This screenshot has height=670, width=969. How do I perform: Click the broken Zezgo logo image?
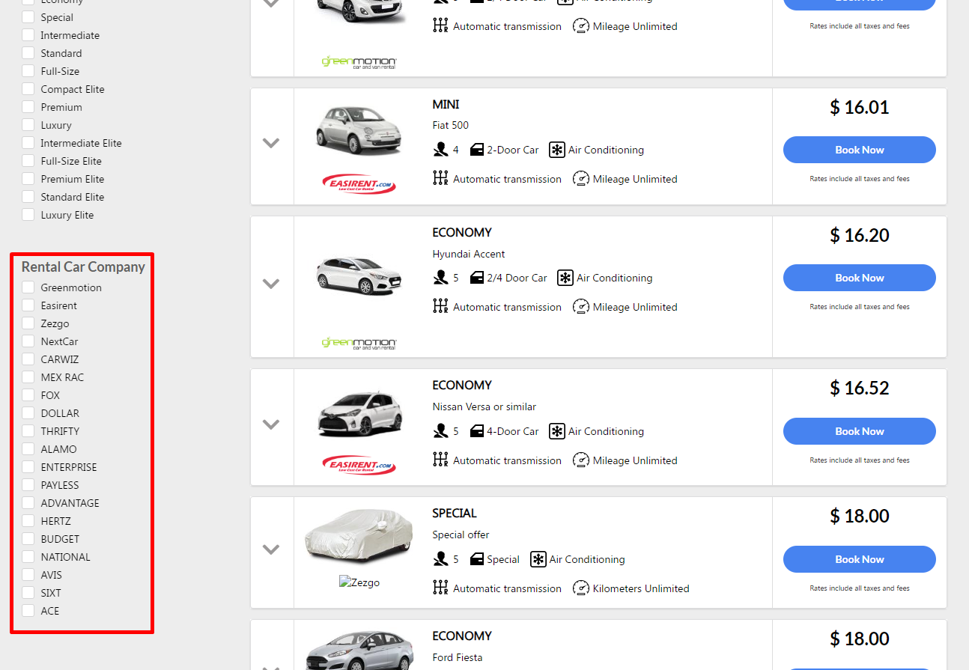(x=359, y=582)
